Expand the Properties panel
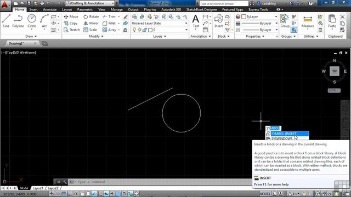The height and width of the screenshot is (197, 351). coord(255,37)
